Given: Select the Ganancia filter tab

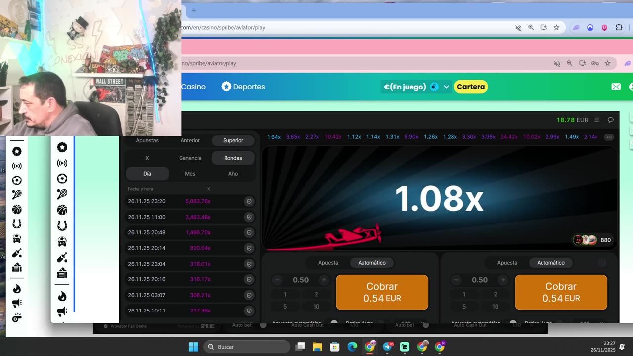Looking at the screenshot, I should click(x=190, y=158).
